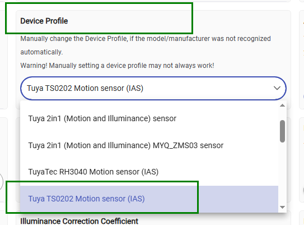304x225 pixels.
Task: Click the word 'automatically.' in the description
Action: (41, 52)
